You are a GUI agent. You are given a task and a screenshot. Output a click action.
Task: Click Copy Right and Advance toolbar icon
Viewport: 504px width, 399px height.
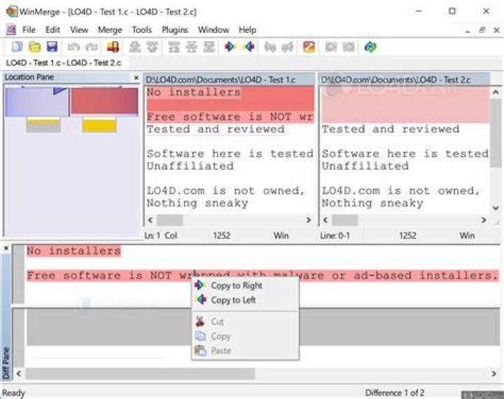270,47
